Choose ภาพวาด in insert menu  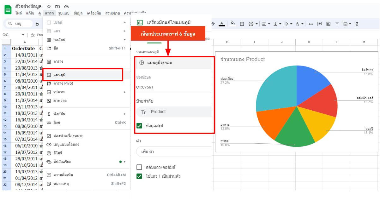click(86, 101)
